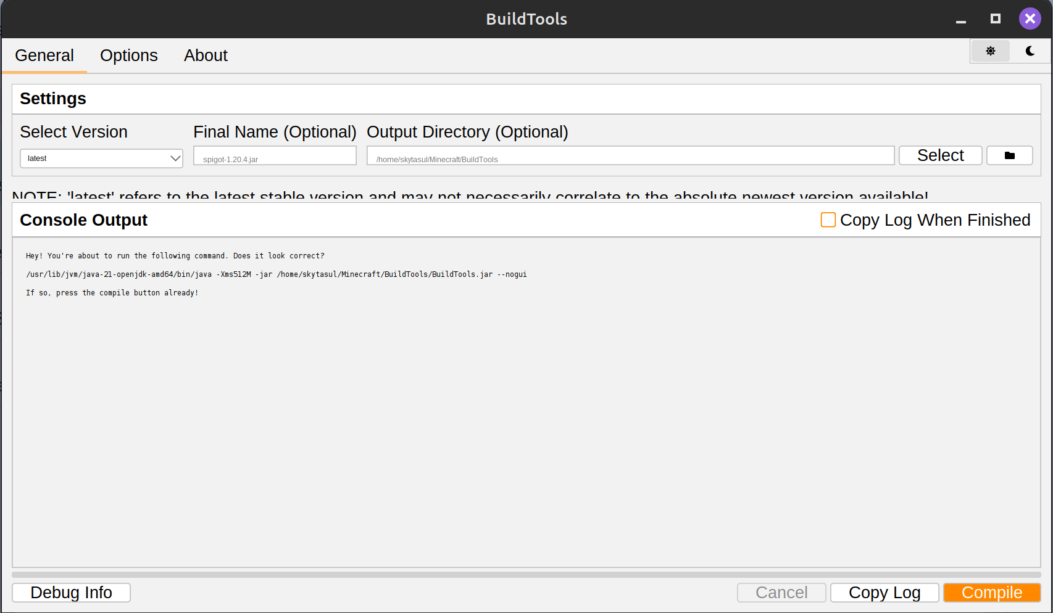Click the Copy Log button
The height and width of the screenshot is (613, 1053).
click(884, 593)
